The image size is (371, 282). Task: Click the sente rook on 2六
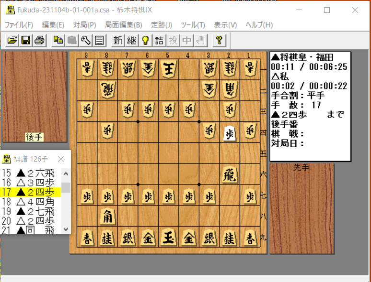[230, 174]
